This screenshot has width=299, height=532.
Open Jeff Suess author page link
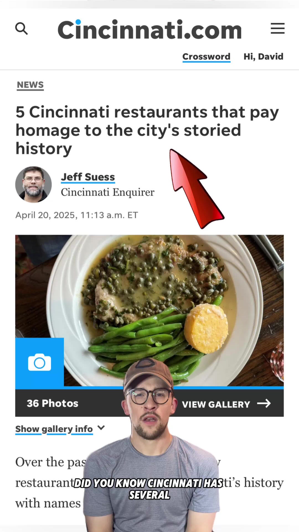(88, 177)
